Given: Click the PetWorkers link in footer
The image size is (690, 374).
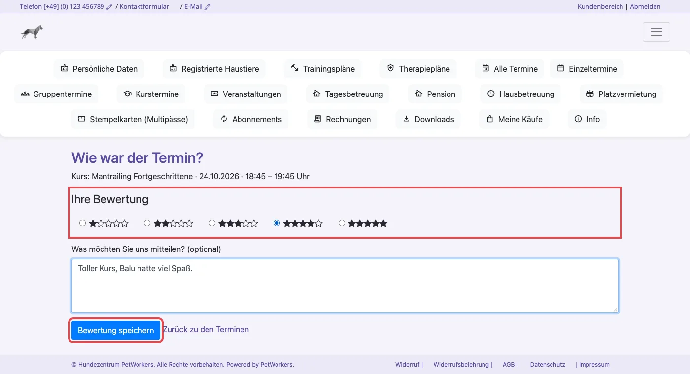Looking at the screenshot, I should coord(276,365).
